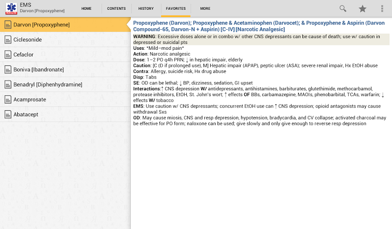392x229 pixels.
Task: Click the 'Dose: 1–2 PO q4h PRN' line
Action: [x=188, y=60]
